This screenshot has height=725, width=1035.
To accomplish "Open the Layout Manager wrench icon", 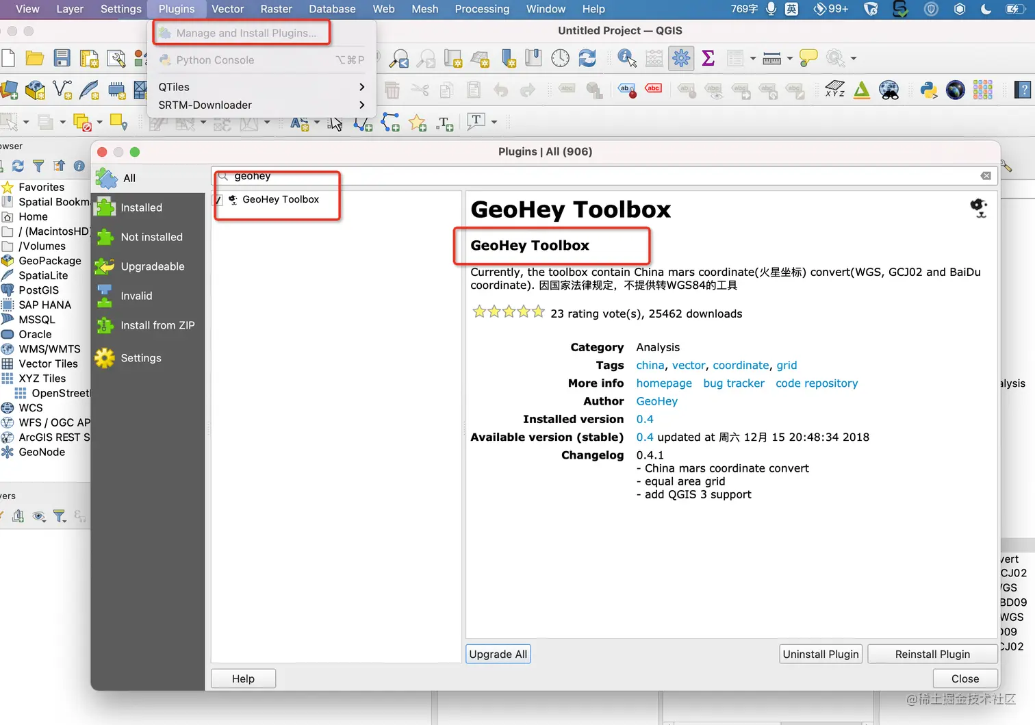I will (116, 59).
